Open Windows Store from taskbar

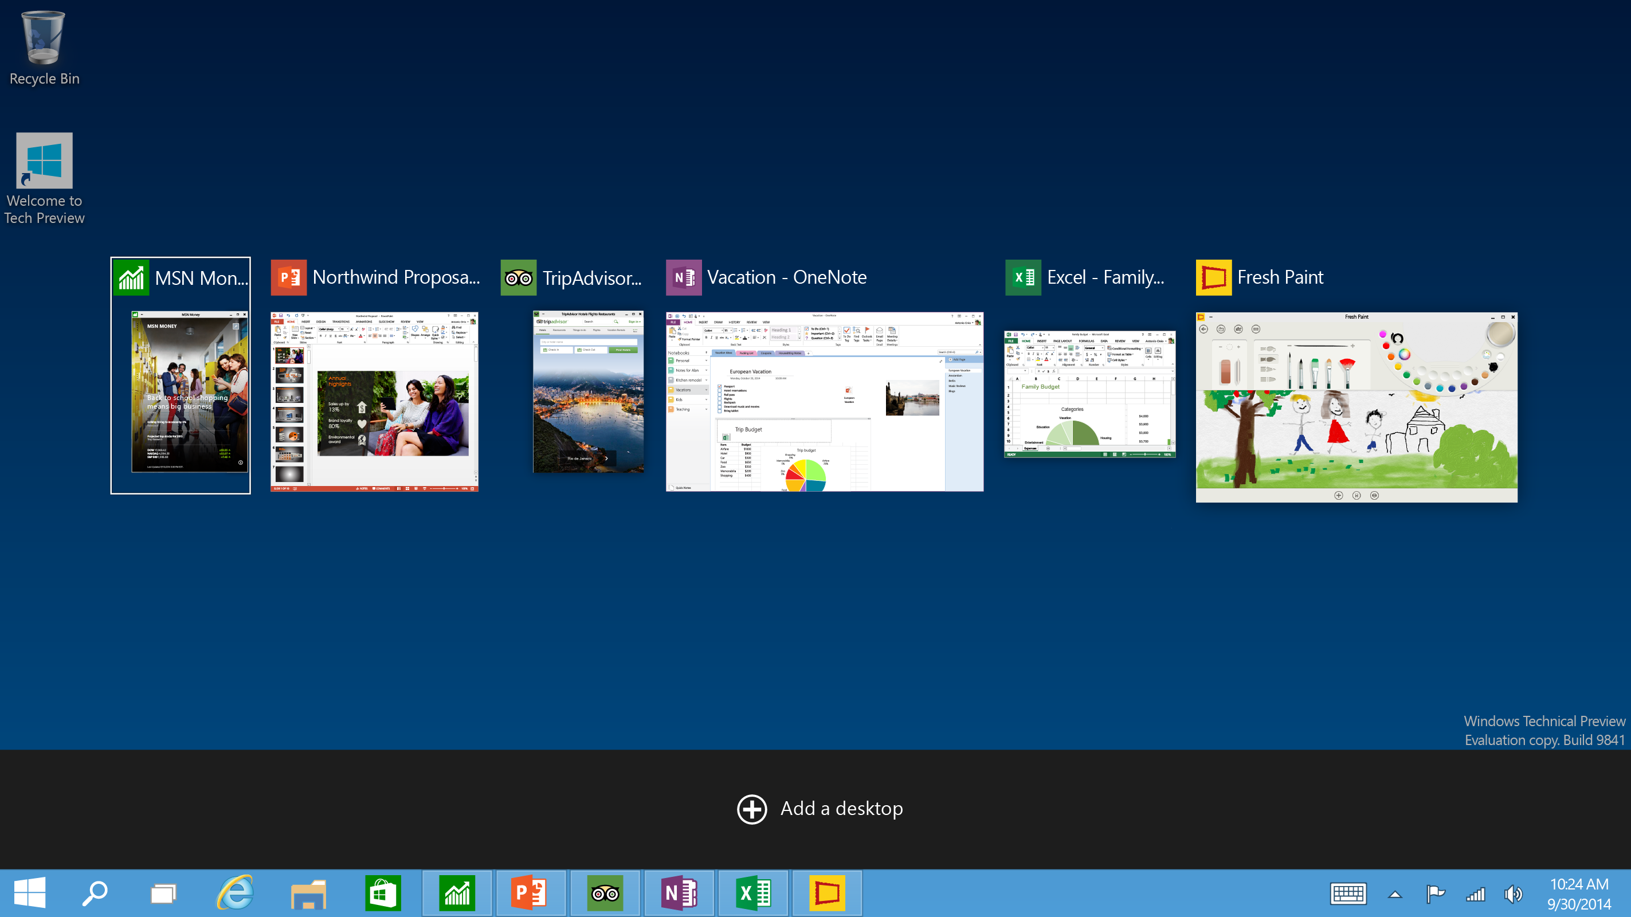point(383,894)
